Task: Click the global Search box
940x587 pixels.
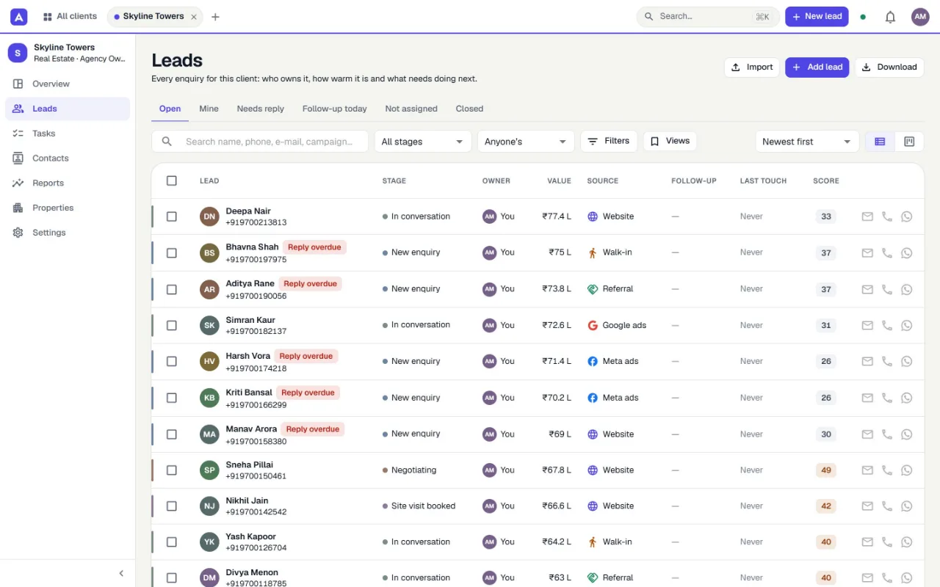Action: (x=708, y=17)
